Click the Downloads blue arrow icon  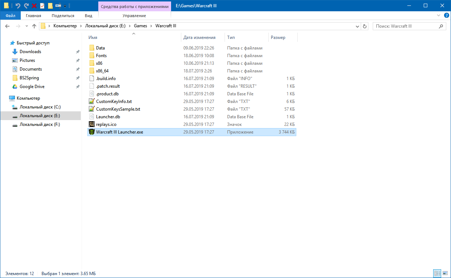coord(15,52)
